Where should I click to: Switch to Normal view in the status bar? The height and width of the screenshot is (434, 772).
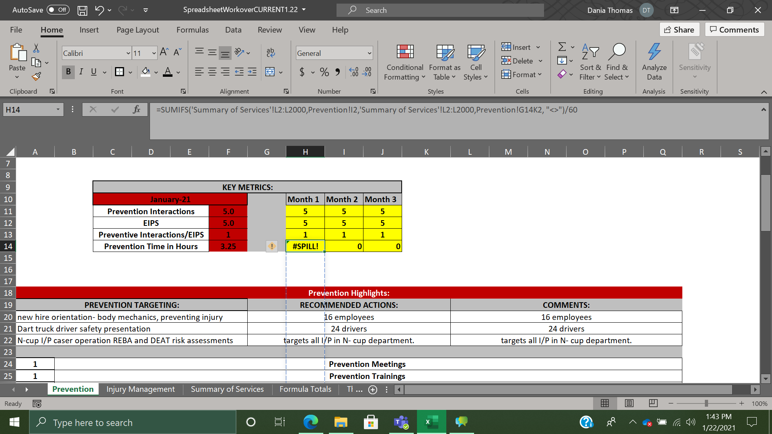[x=605, y=403]
